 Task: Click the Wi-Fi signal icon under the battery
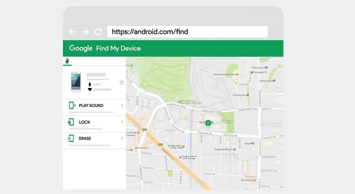click(90, 89)
